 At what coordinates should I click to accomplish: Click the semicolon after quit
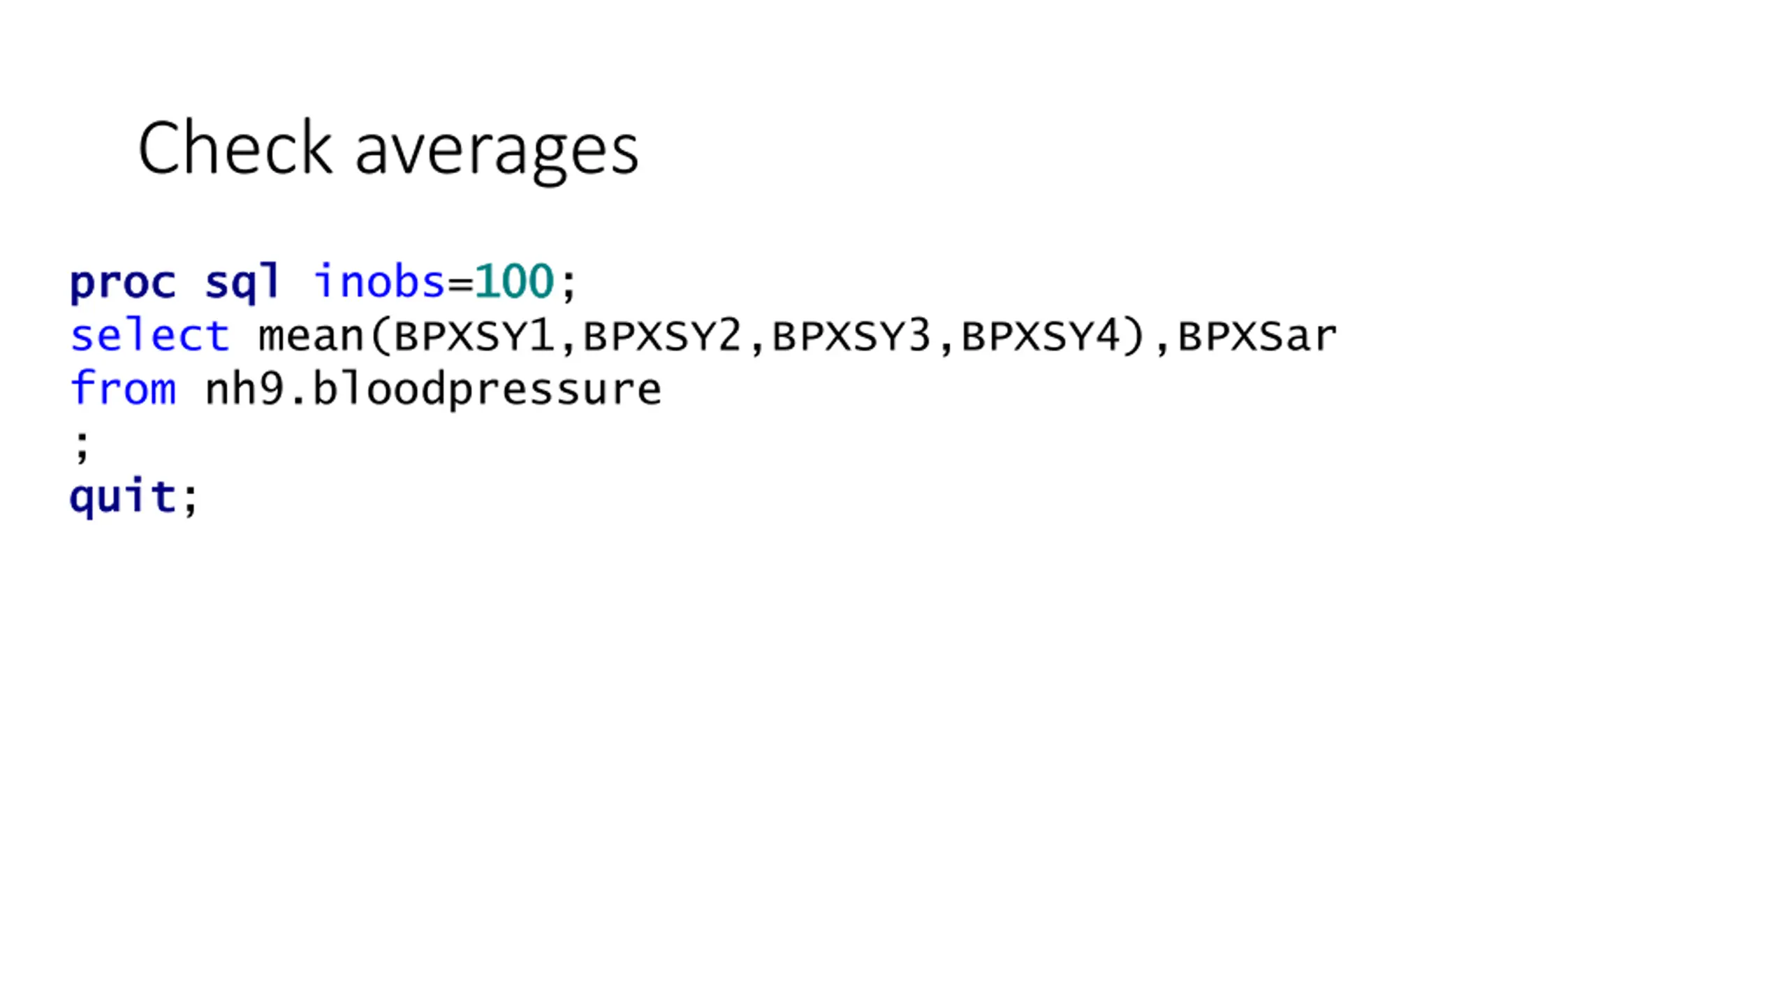tap(191, 500)
